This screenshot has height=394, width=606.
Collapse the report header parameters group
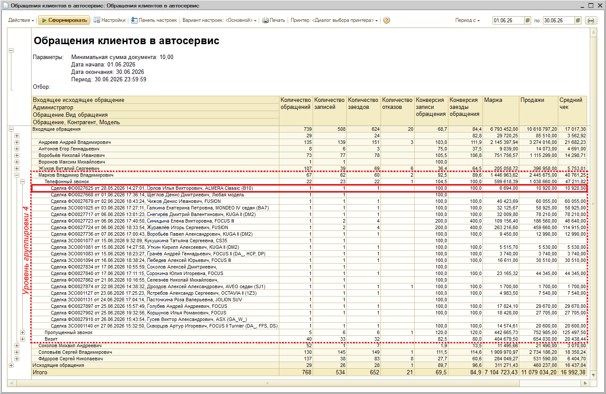[11, 50]
